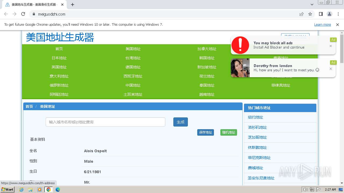Select 美国地址 in green menu

[133, 49]
